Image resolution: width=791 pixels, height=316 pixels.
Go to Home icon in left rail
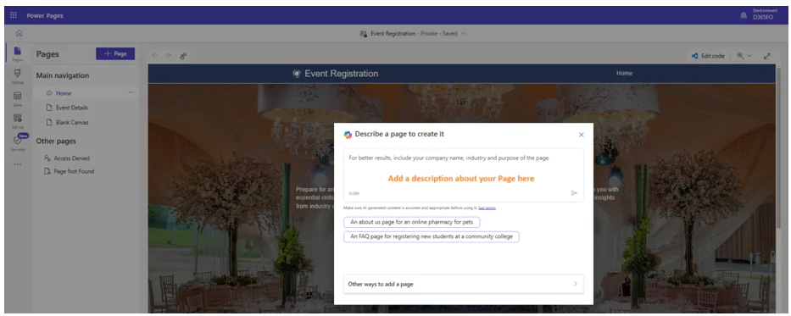19,33
